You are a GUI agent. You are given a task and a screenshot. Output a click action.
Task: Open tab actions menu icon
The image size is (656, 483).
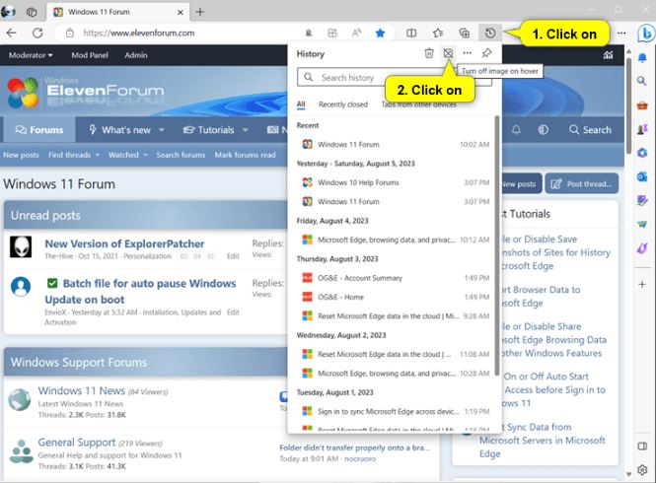(32, 12)
